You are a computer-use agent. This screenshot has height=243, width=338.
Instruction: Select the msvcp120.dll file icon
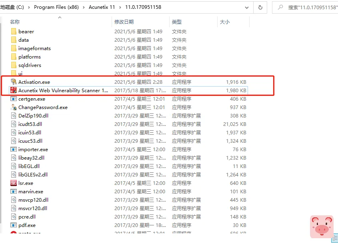pos(14,200)
